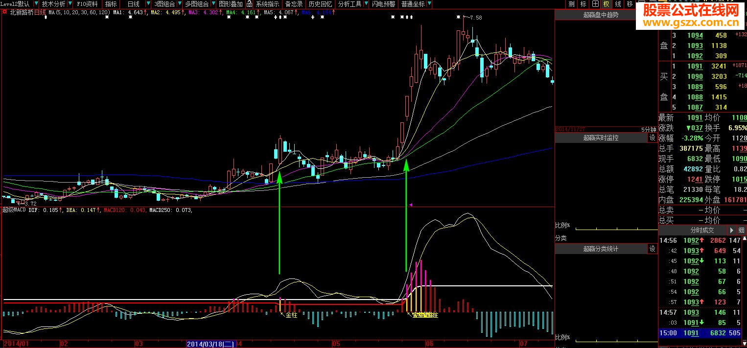The height and width of the screenshot is (348, 747).
Task: Select the 14:57 trade row with 146
Action: [x=700, y=312]
